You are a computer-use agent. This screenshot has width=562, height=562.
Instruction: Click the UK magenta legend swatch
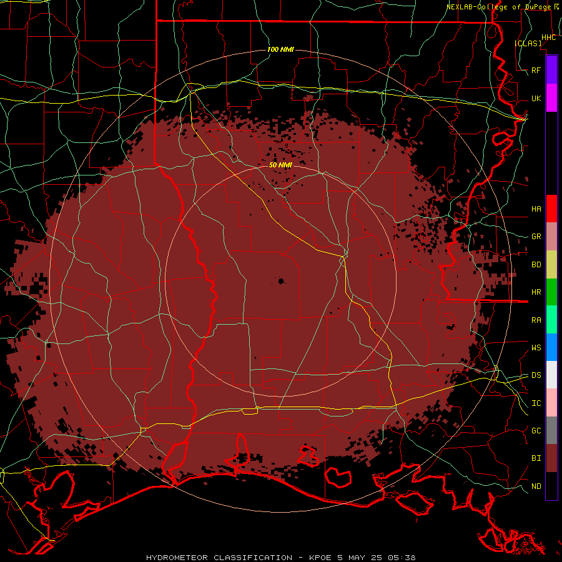click(551, 98)
